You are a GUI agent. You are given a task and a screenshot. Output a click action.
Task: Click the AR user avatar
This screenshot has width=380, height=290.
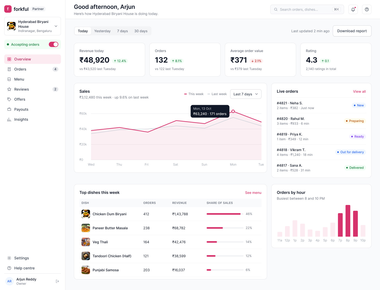[9, 281]
